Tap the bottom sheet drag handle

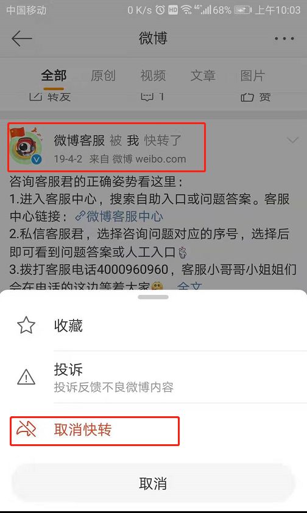point(153,297)
